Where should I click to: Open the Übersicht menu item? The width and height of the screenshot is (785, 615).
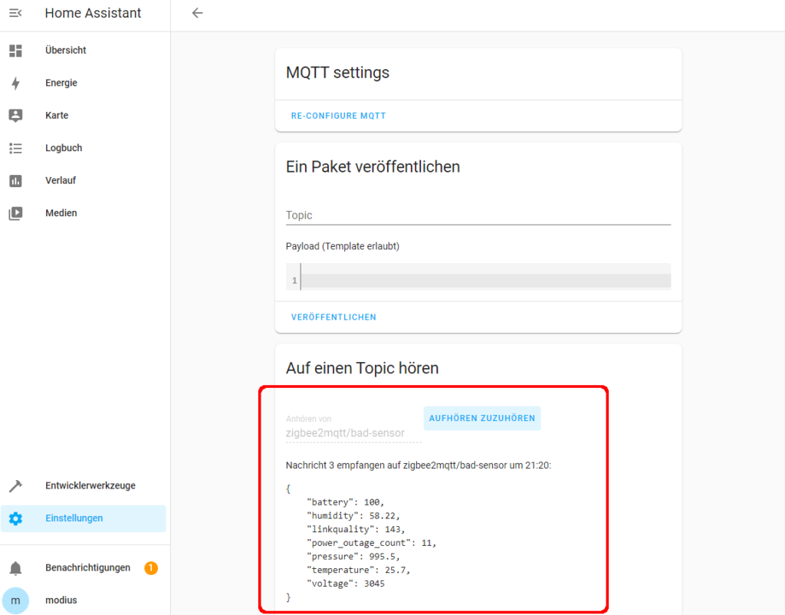83,50
